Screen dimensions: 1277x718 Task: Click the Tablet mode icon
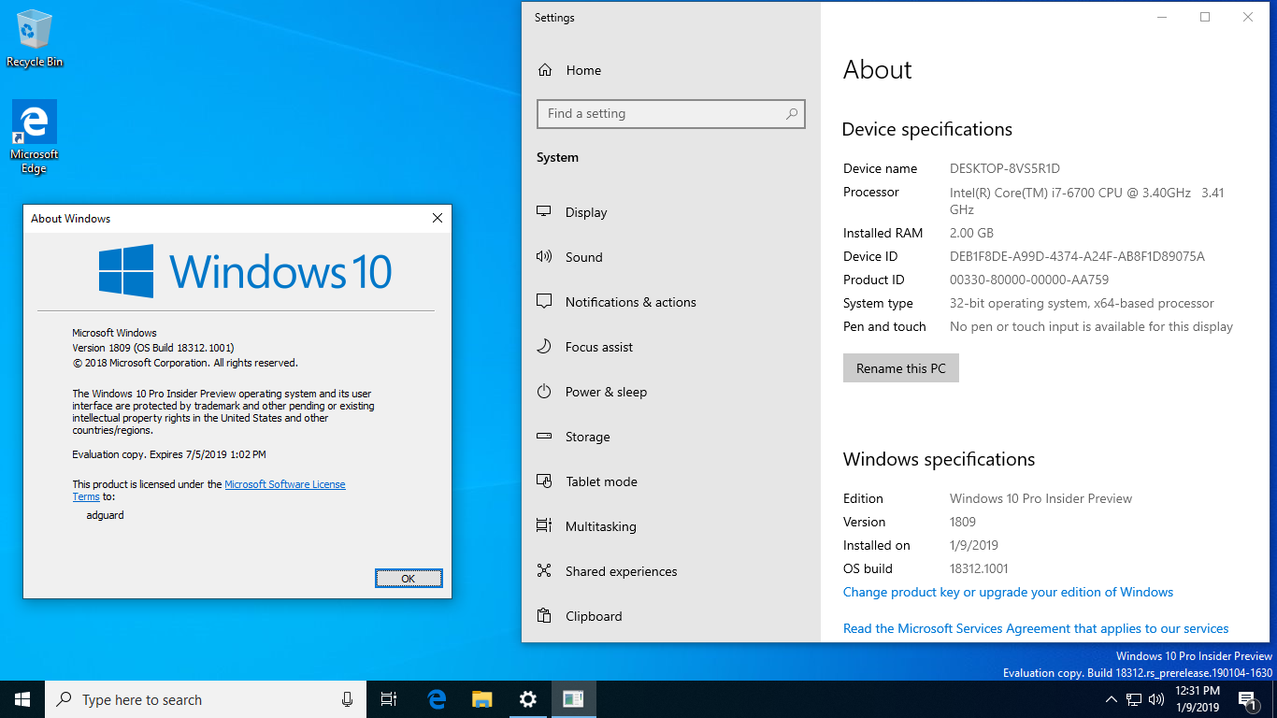click(x=544, y=481)
